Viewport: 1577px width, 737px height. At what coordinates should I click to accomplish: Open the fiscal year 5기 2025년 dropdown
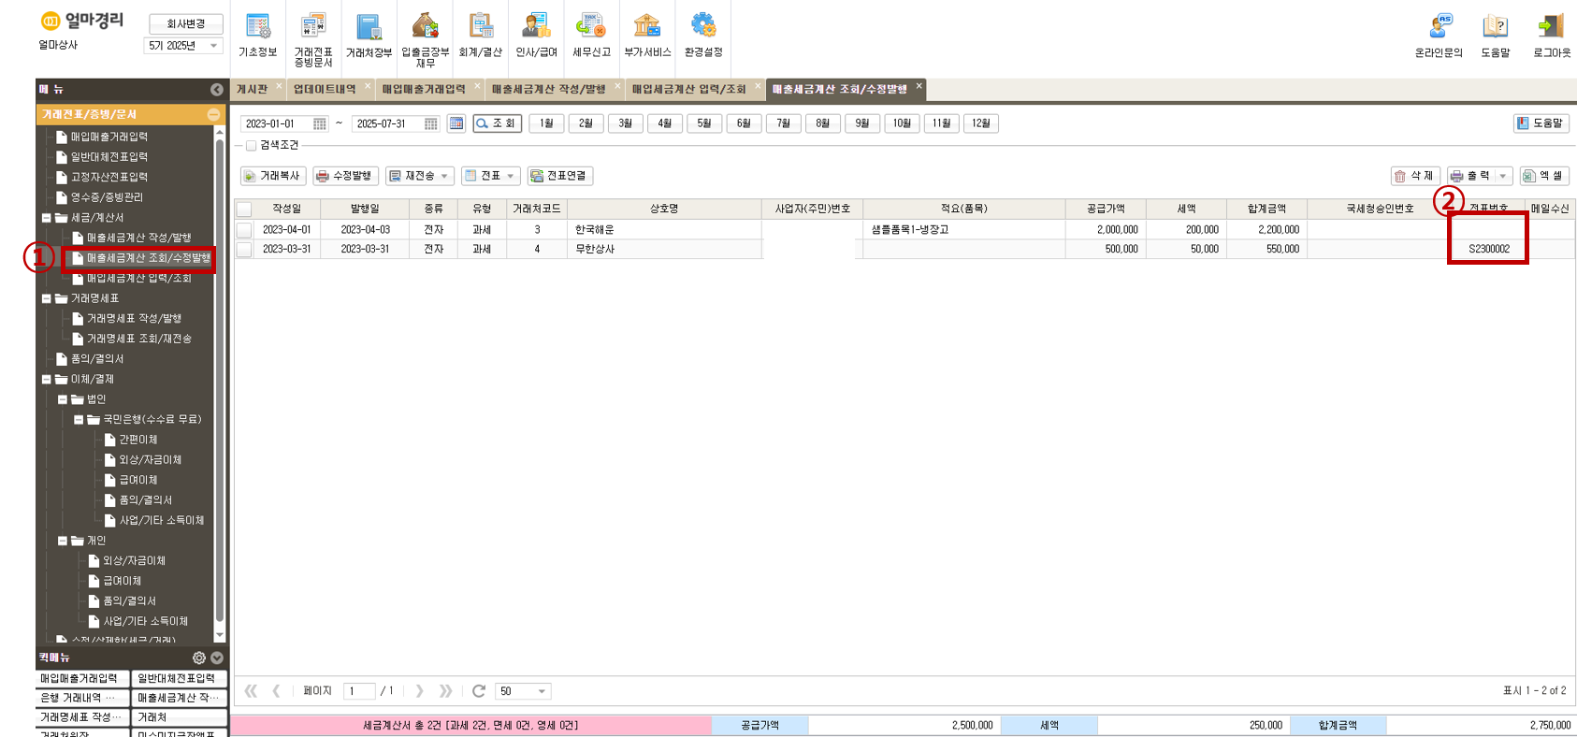tap(184, 46)
